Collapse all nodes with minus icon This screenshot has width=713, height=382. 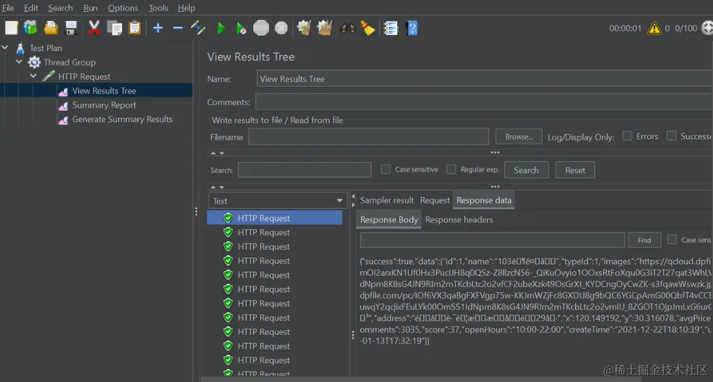click(178, 28)
